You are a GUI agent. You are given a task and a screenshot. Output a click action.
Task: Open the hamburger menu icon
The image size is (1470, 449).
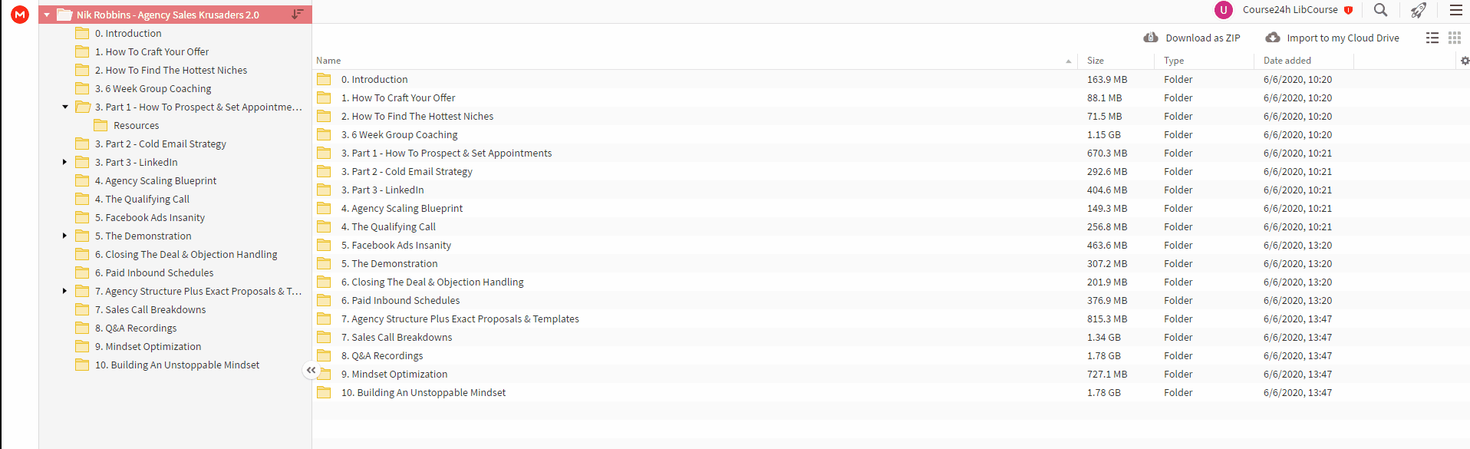(1455, 10)
